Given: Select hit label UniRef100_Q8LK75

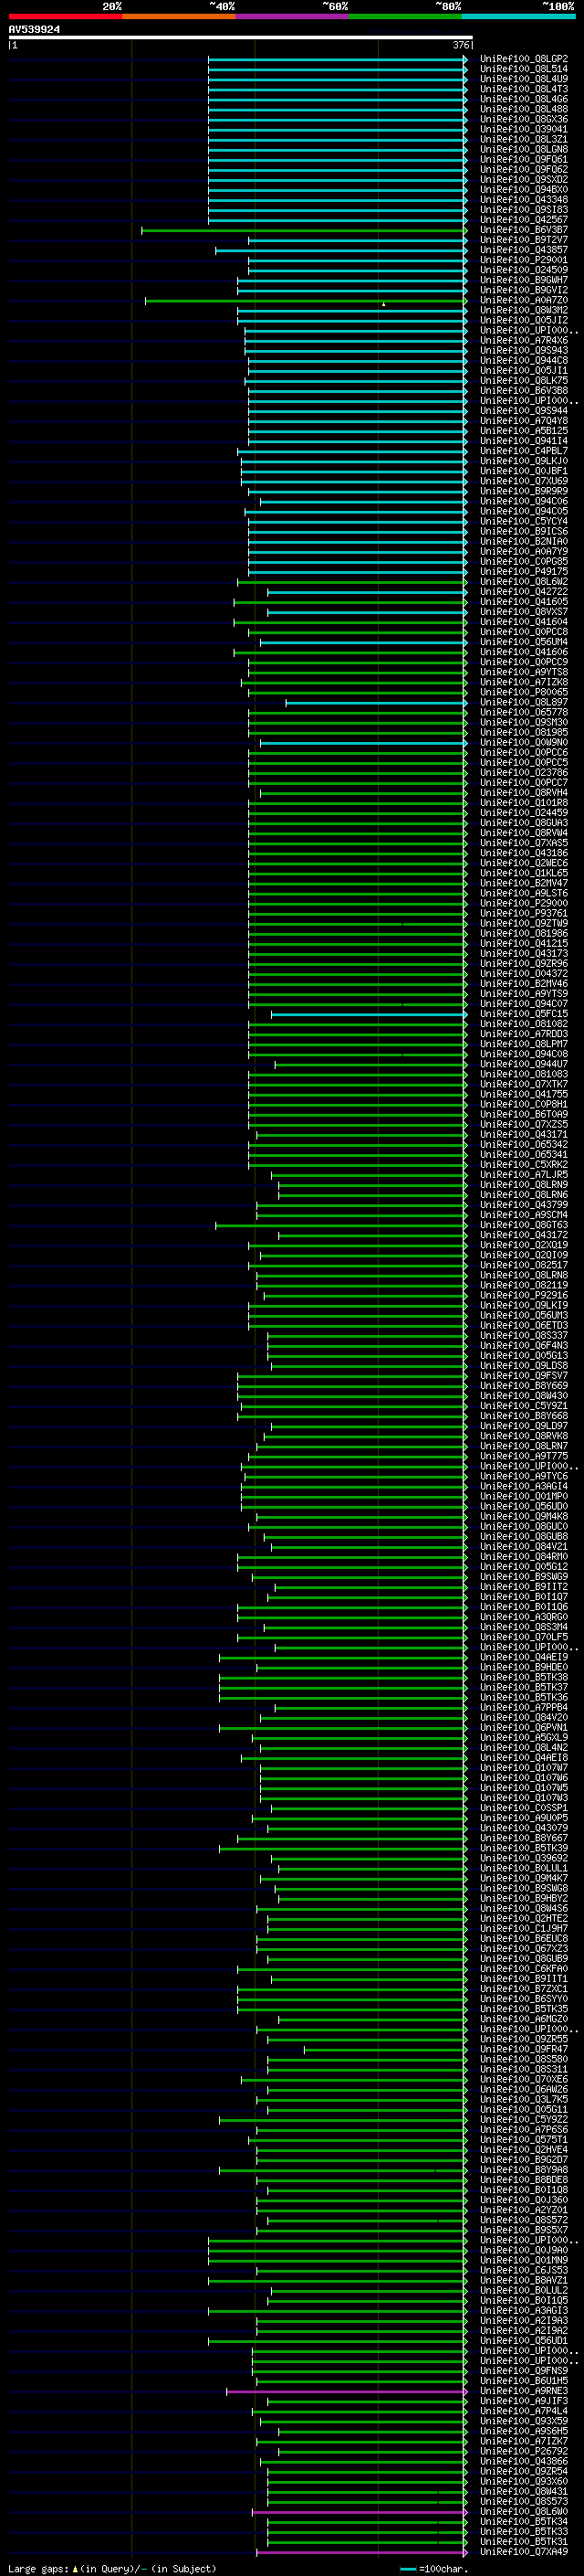Looking at the screenshot, I should pos(523,380).
